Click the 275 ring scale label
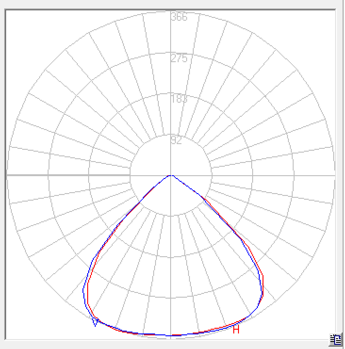345x349 pixels. tap(179, 58)
